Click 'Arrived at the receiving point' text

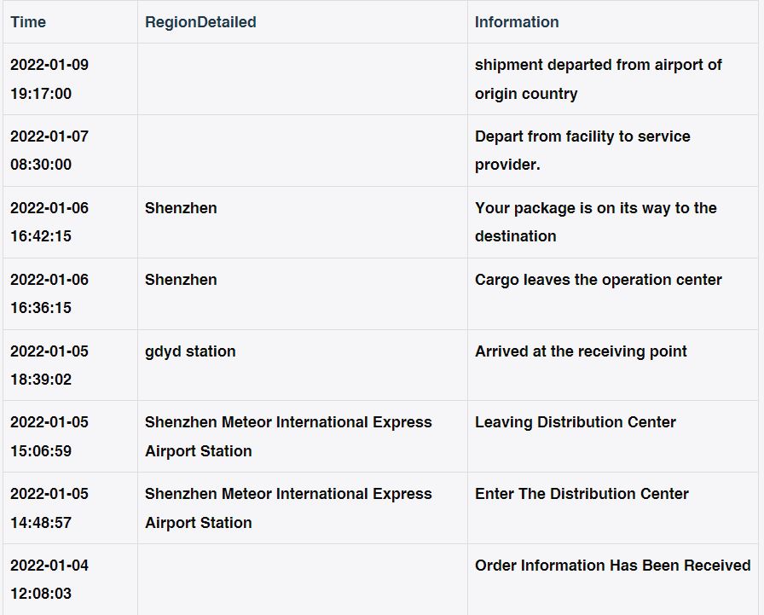[581, 351]
